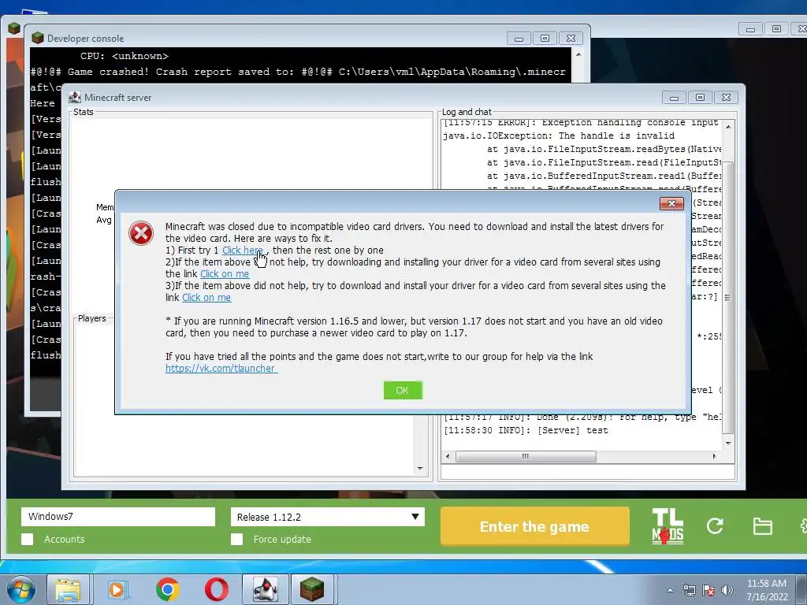Click the TL Mods logo icon
Viewport: 807px width, 605px height.
(668, 526)
